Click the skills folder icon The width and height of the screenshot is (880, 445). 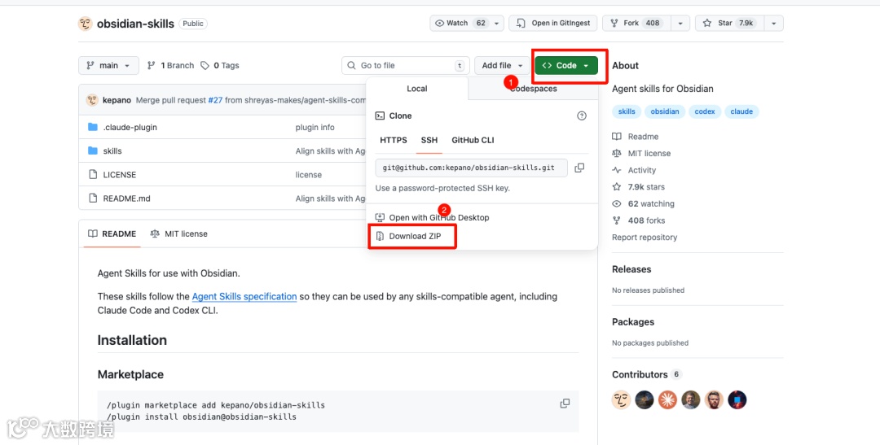pos(93,151)
